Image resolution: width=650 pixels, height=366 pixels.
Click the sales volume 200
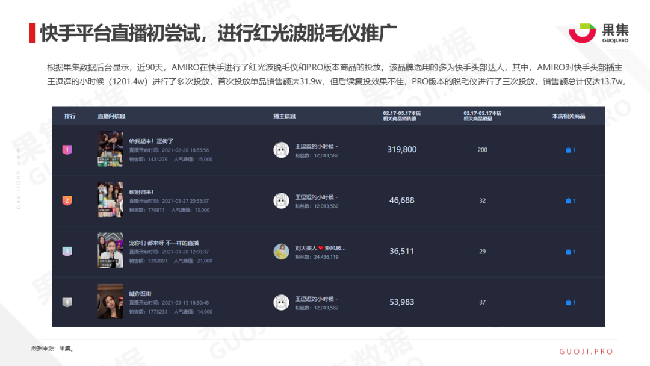(483, 150)
